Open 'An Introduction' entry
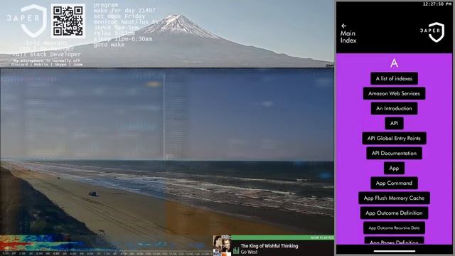This screenshot has height=256, width=455. pyautogui.click(x=394, y=108)
